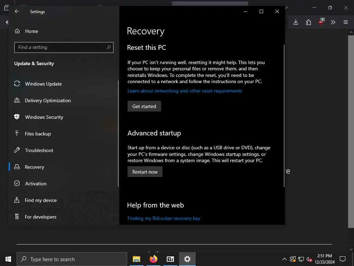Open Firefox hamburger application menu

(346, 22)
